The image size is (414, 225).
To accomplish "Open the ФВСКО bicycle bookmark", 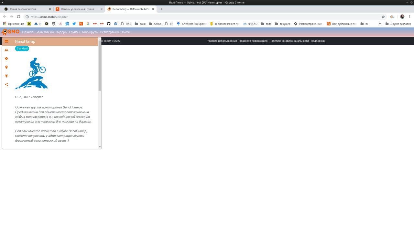I will point(250,24).
